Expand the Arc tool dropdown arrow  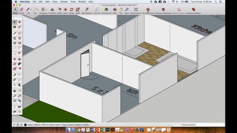[x=38, y=10]
